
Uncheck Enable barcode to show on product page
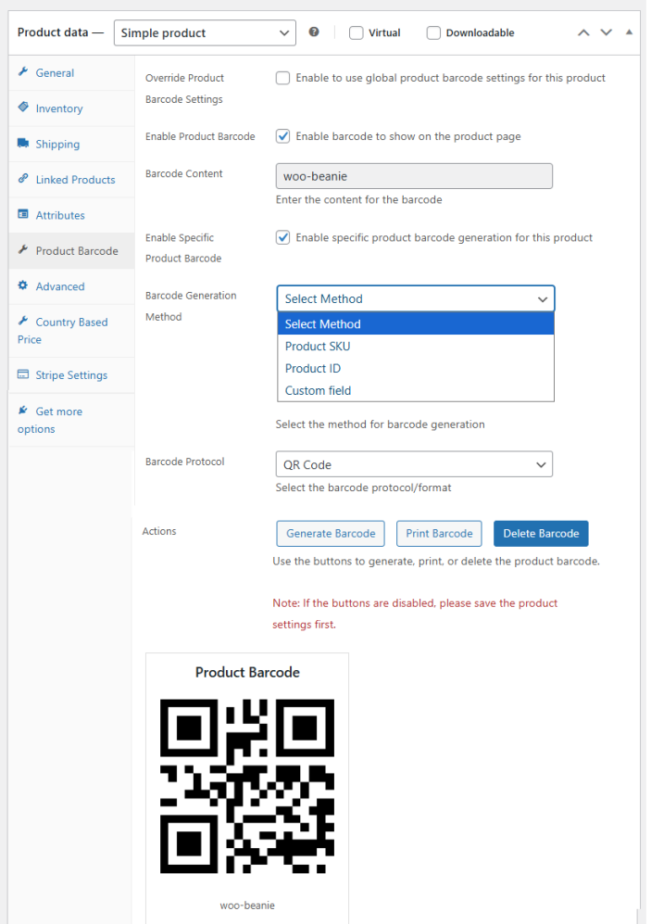pos(283,136)
